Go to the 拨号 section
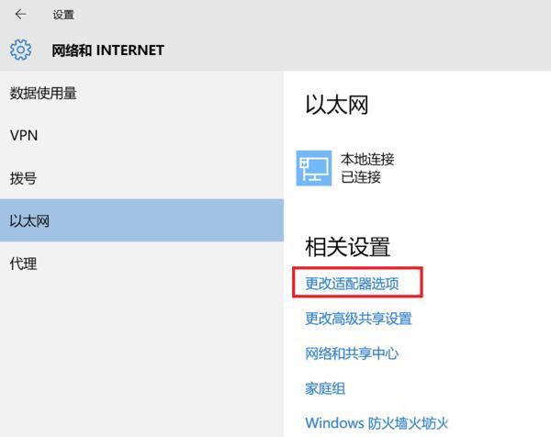The width and height of the screenshot is (551, 437). pos(23,178)
